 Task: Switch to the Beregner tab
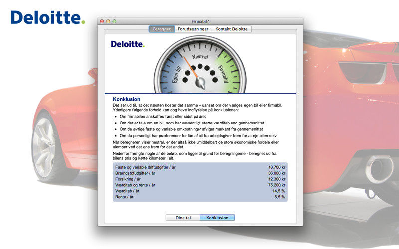point(162,29)
